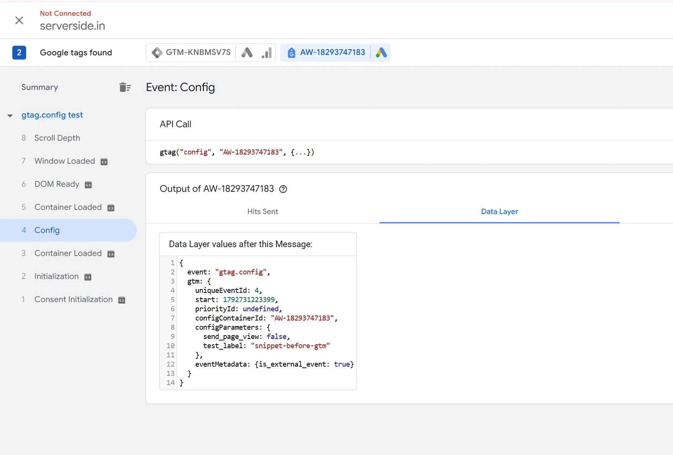The image size is (673, 455).
Task: Click the tag icon beside DOM Ready
Action: point(88,185)
